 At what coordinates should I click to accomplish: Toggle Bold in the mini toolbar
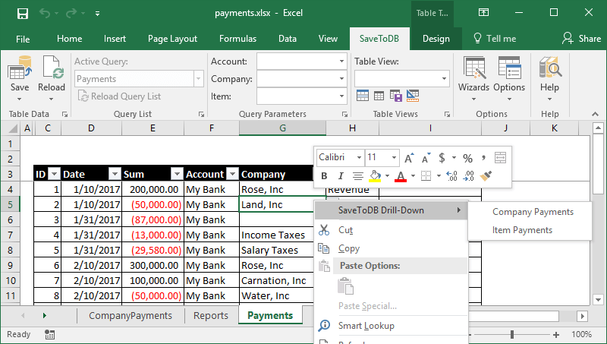[324, 176]
